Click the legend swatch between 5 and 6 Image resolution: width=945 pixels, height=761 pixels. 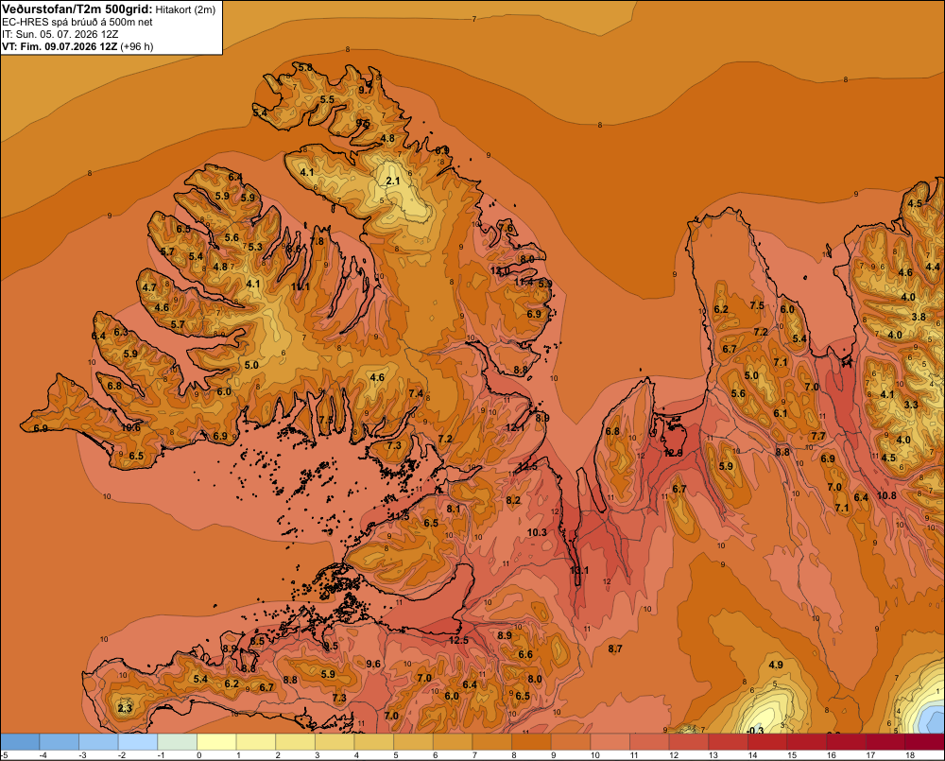click(x=414, y=742)
